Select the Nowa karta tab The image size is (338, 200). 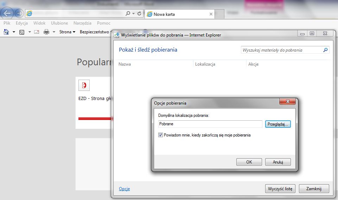coord(180,14)
